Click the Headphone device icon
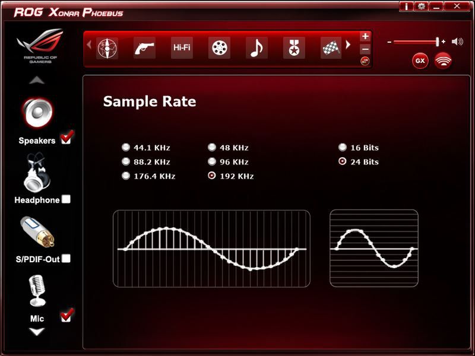 [37, 172]
